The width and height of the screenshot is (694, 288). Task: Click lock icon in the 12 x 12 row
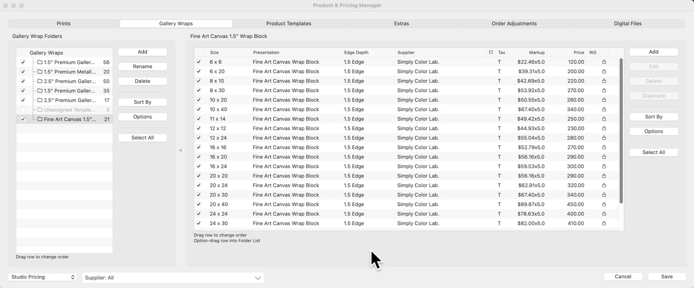604,129
